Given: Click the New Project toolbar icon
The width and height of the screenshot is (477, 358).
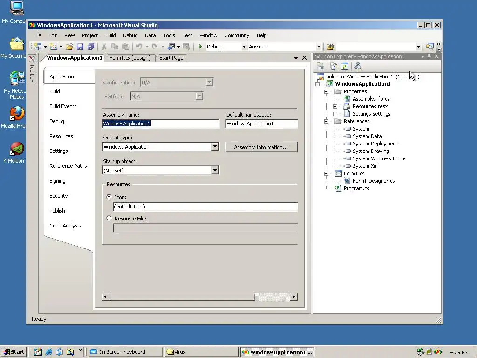Looking at the screenshot, I should (x=38, y=47).
